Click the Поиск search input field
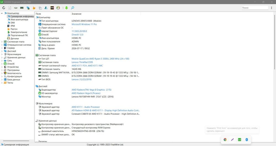 click(255, 8)
